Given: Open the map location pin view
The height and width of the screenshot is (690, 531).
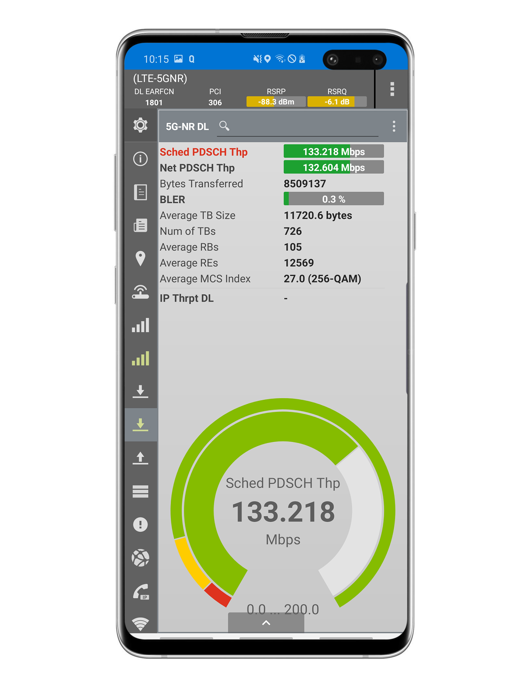Looking at the screenshot, I should 140,259.
